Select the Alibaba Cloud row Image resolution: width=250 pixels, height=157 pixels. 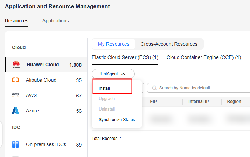pyautogui.click(x=46, y=80)
